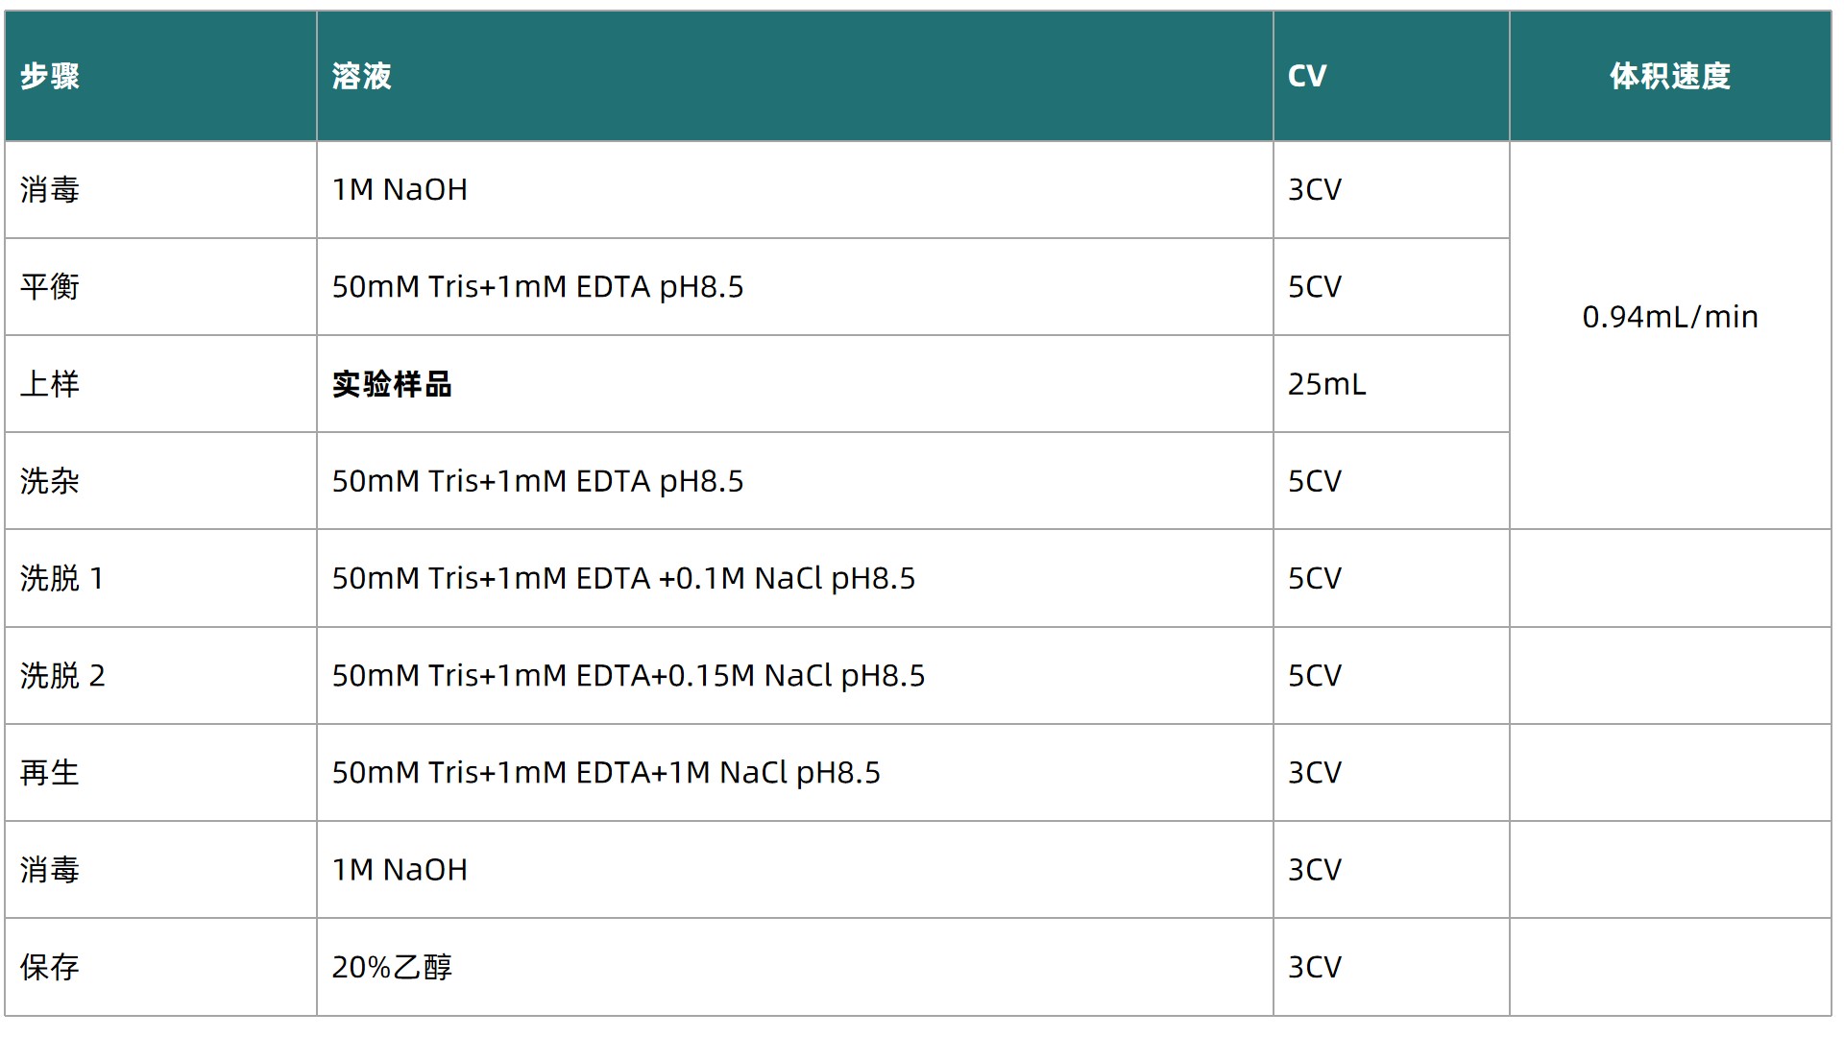This screenshot has width=1844, height=1037.
Task: Click the 保存 step cell
Action: 50,967
